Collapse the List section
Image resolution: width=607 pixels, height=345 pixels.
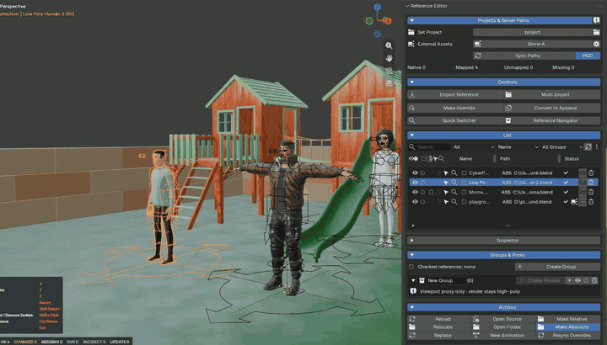click(412, 135)
